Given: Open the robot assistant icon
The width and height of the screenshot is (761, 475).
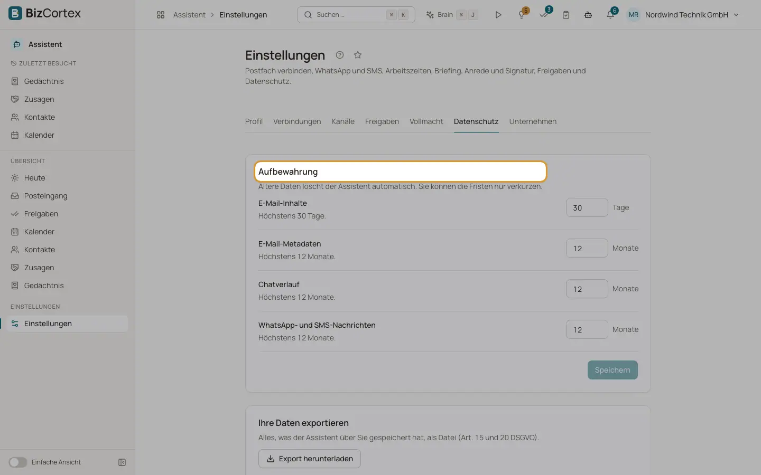Looking at the screenshot, I should (x=588, y=15).
